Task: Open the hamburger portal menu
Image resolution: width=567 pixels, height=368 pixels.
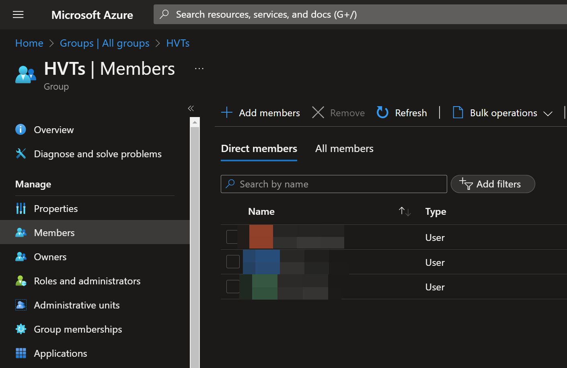Action: click(x=18, y=15)
